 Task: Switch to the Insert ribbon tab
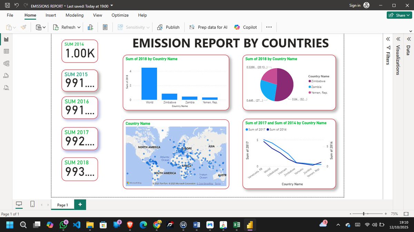[x=51, y=15]
